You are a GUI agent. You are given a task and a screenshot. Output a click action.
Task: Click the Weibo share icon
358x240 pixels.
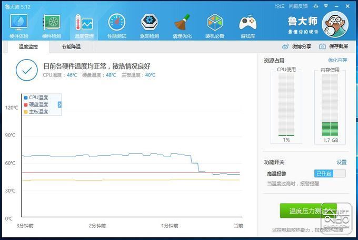[285, 46]
